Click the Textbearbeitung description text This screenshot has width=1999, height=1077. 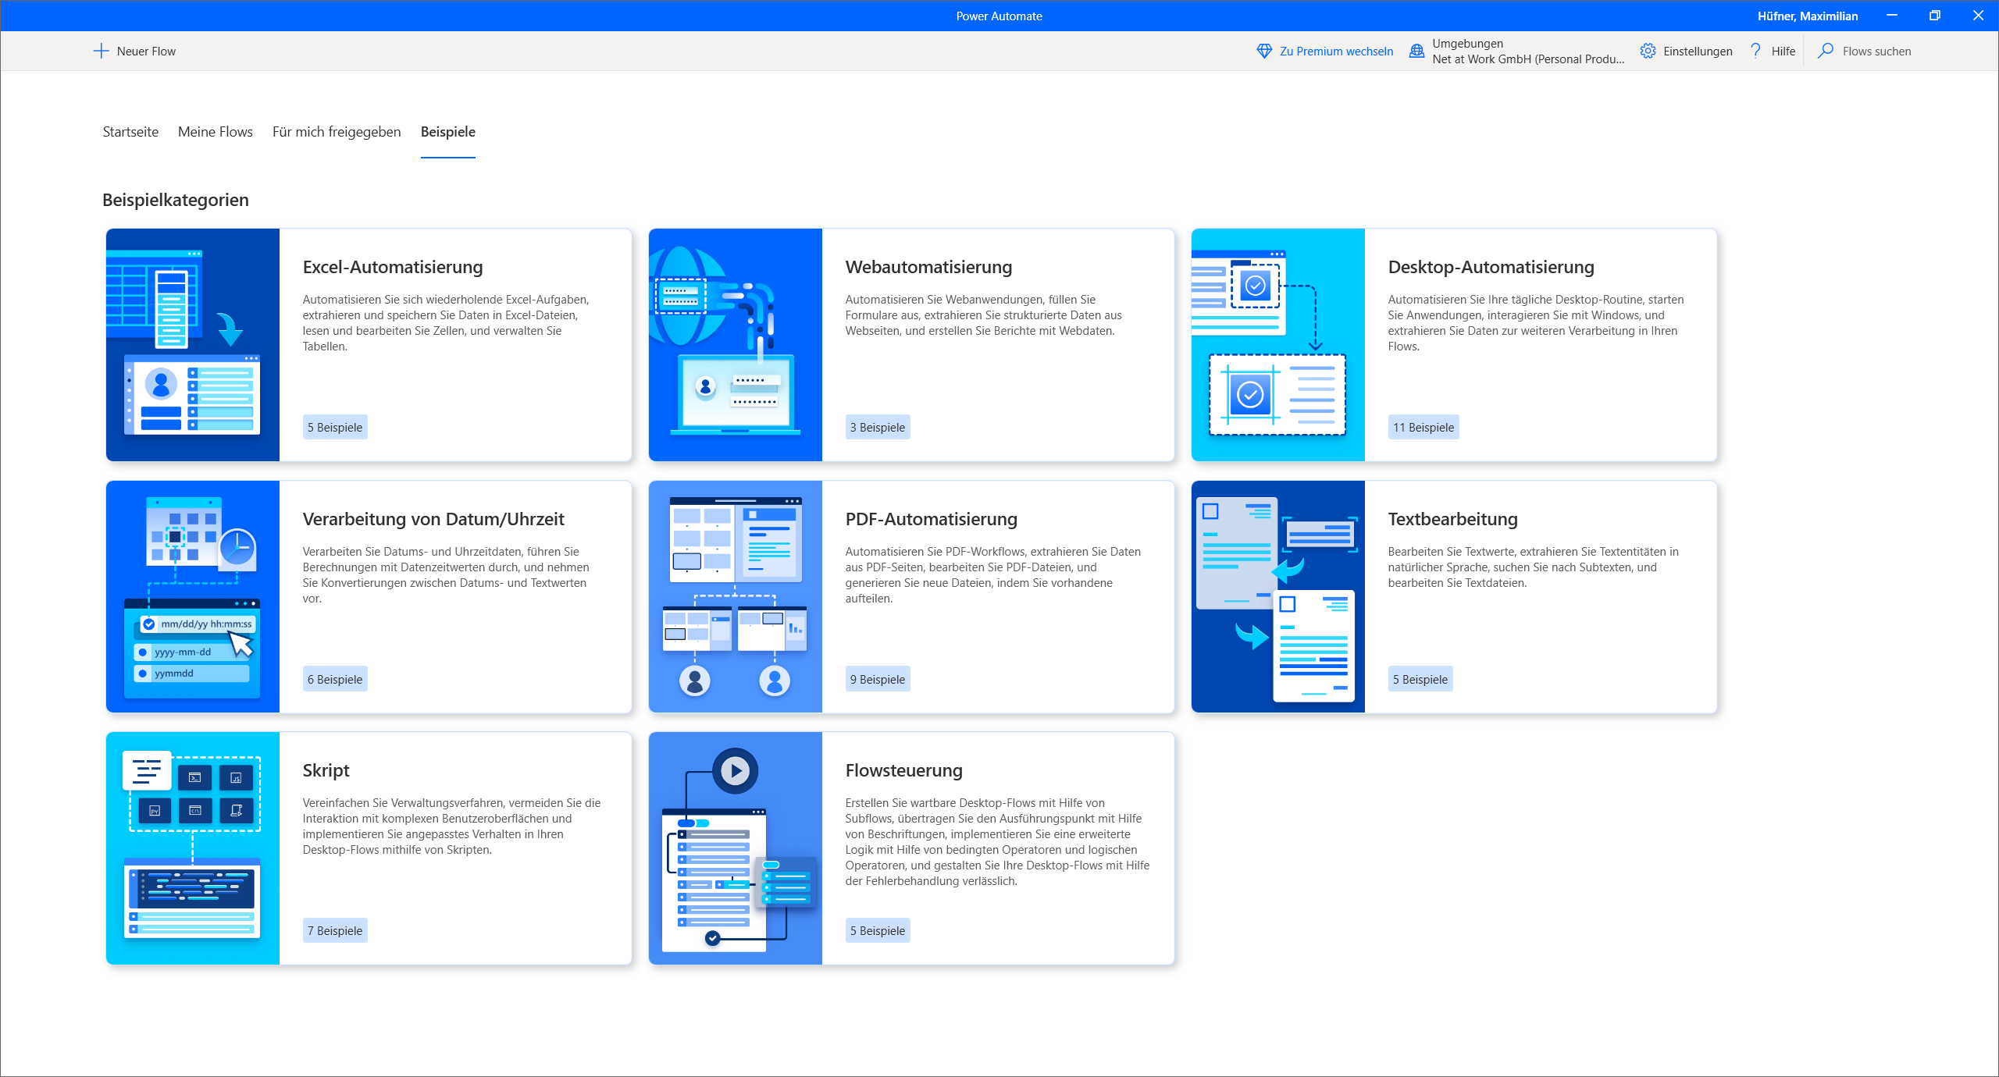tap(1533, 567)
